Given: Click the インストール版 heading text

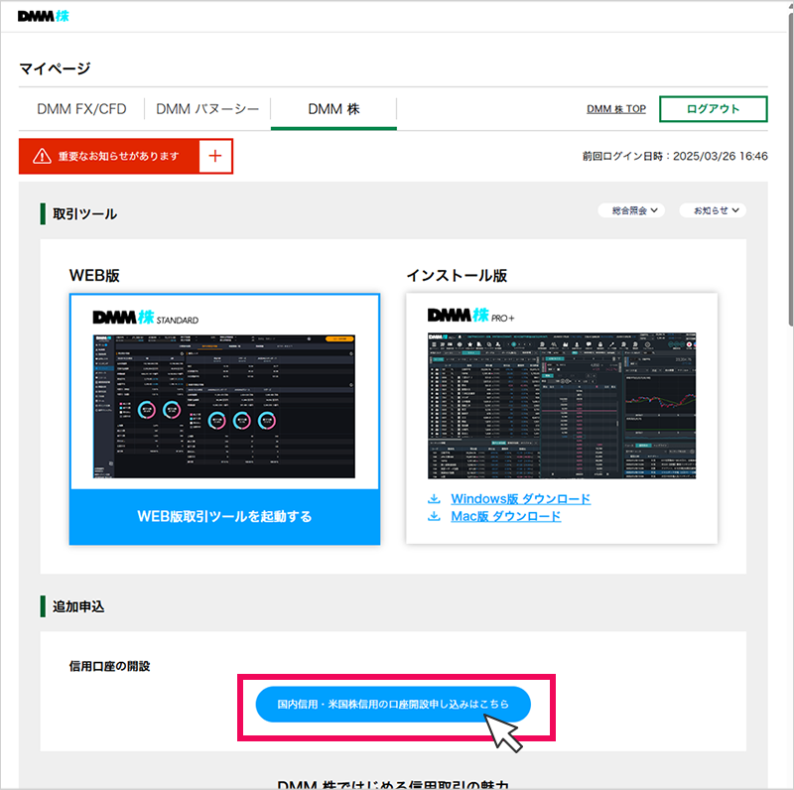Looking at the screenshot, I should (x=457, y=276).
